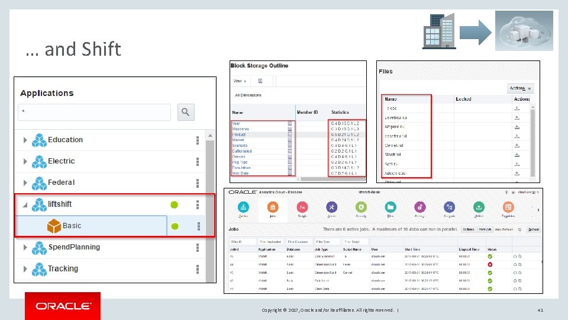Viewport: 568px width, 320px height.
Task: Open the Jobs page icon in Essbase toolbar
Action: click(x=273, y=207)
